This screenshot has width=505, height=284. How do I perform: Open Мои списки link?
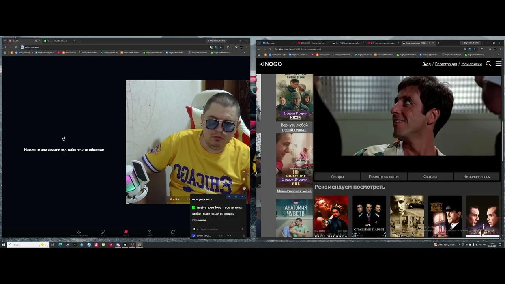(471, 64)
